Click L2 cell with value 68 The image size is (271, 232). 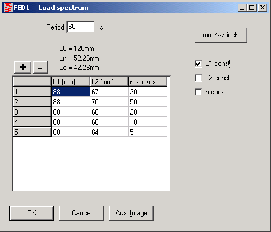click(109, 112)
